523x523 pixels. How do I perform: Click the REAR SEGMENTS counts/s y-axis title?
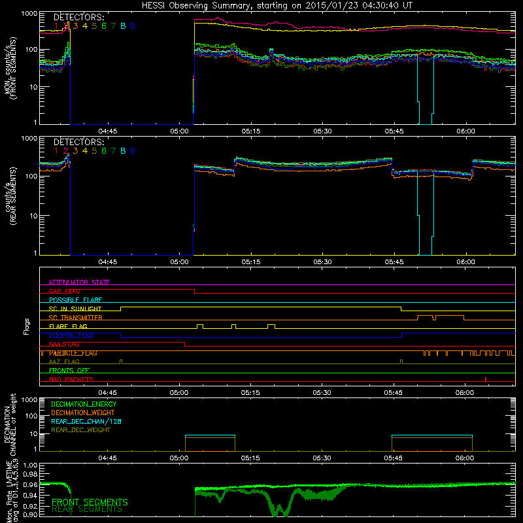tap(10, 196)
